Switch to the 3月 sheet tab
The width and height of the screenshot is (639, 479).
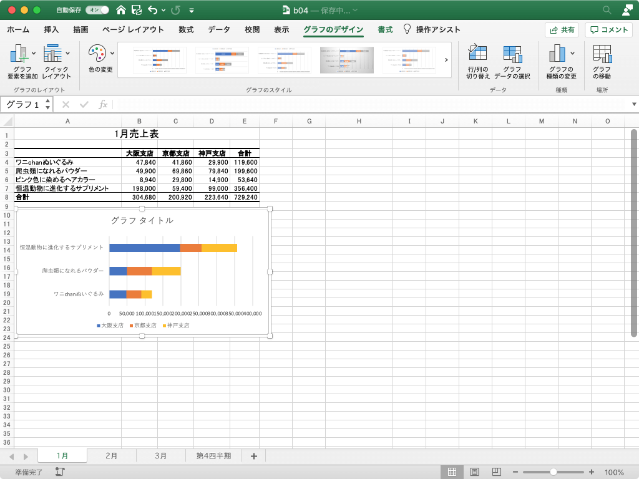tap(160, 456)
